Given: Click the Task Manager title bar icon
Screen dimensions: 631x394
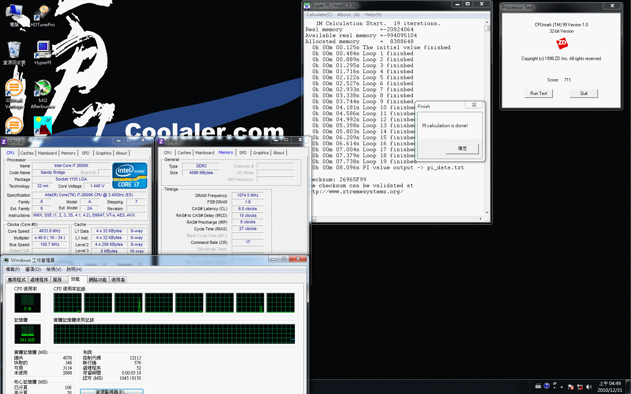Looking at the screenshot, I should [x=6, y=260].
